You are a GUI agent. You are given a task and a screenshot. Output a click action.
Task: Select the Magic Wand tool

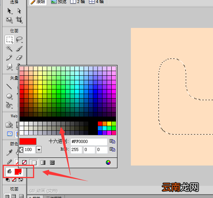[9, 49]
